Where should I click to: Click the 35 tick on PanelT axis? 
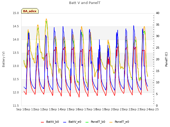(158, 25)
